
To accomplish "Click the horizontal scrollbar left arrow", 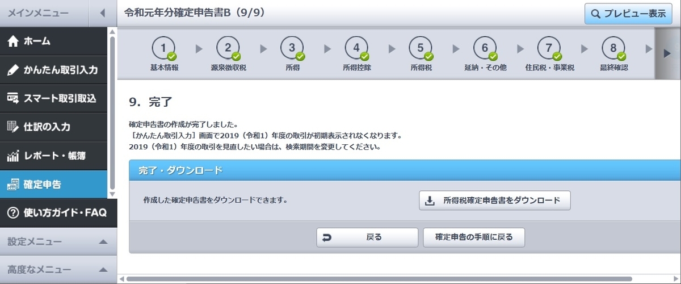I will point(121,279).
